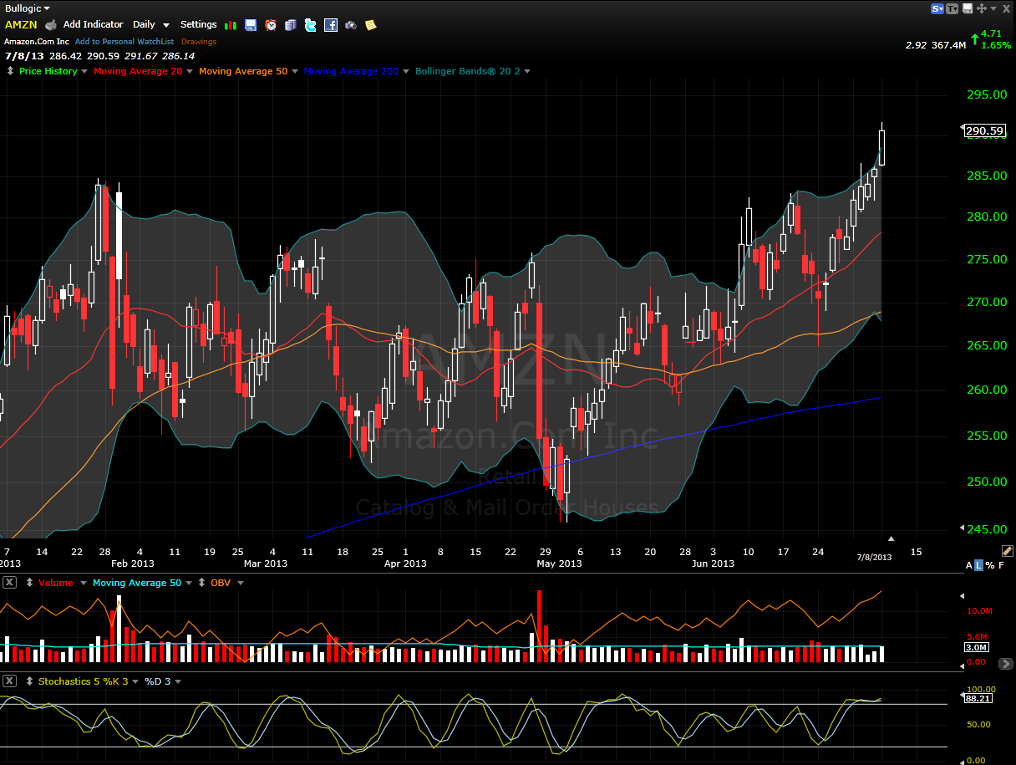Viewport: 1016px width, 765px height.
Task: Click the typewriter icon next to AMZN
Action: (51, 25)
